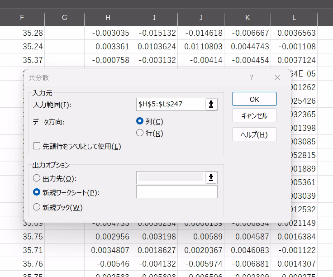This screenshot has width=333, height=277.
Task: Select 新規ワークシート(P) radio option
Action: pyautogui.click(x=37, y=192)
